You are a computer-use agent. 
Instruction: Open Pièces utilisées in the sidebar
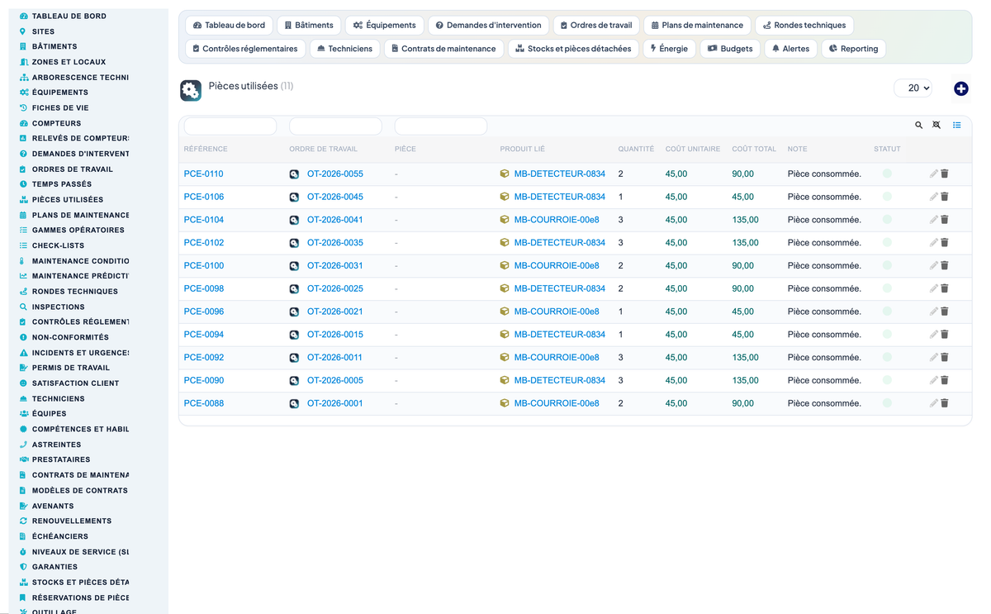pyautogui.click(x=68, y=199)
